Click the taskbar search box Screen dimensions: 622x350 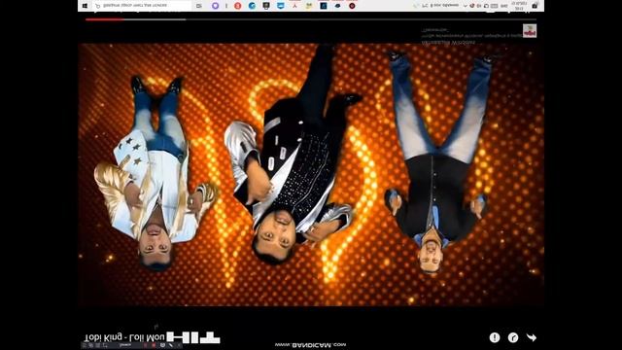click(x=142, y=6)
